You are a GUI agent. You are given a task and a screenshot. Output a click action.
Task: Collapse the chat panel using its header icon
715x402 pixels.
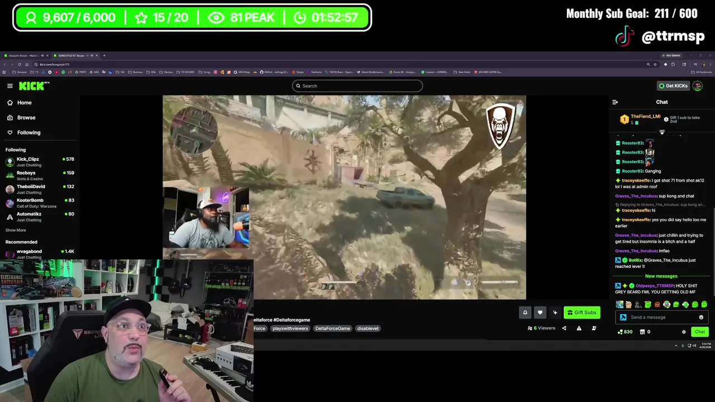[615, 102]
